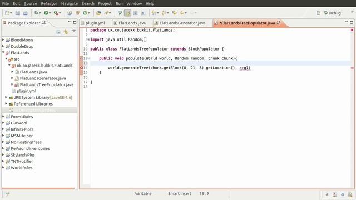Click the Open Perspective icon

coord(318,13)
